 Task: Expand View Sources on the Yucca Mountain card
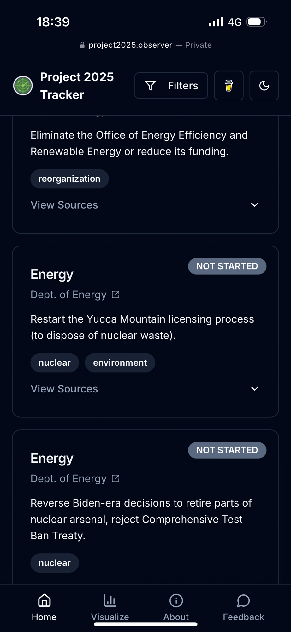coord(64,389)
